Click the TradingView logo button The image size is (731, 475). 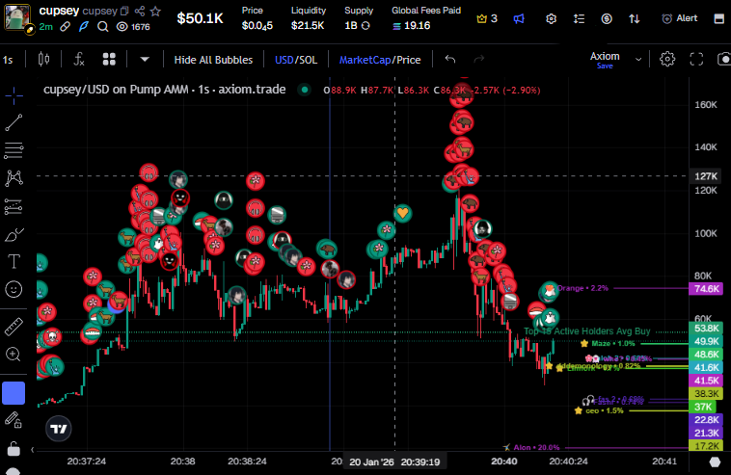pos(59,429)
